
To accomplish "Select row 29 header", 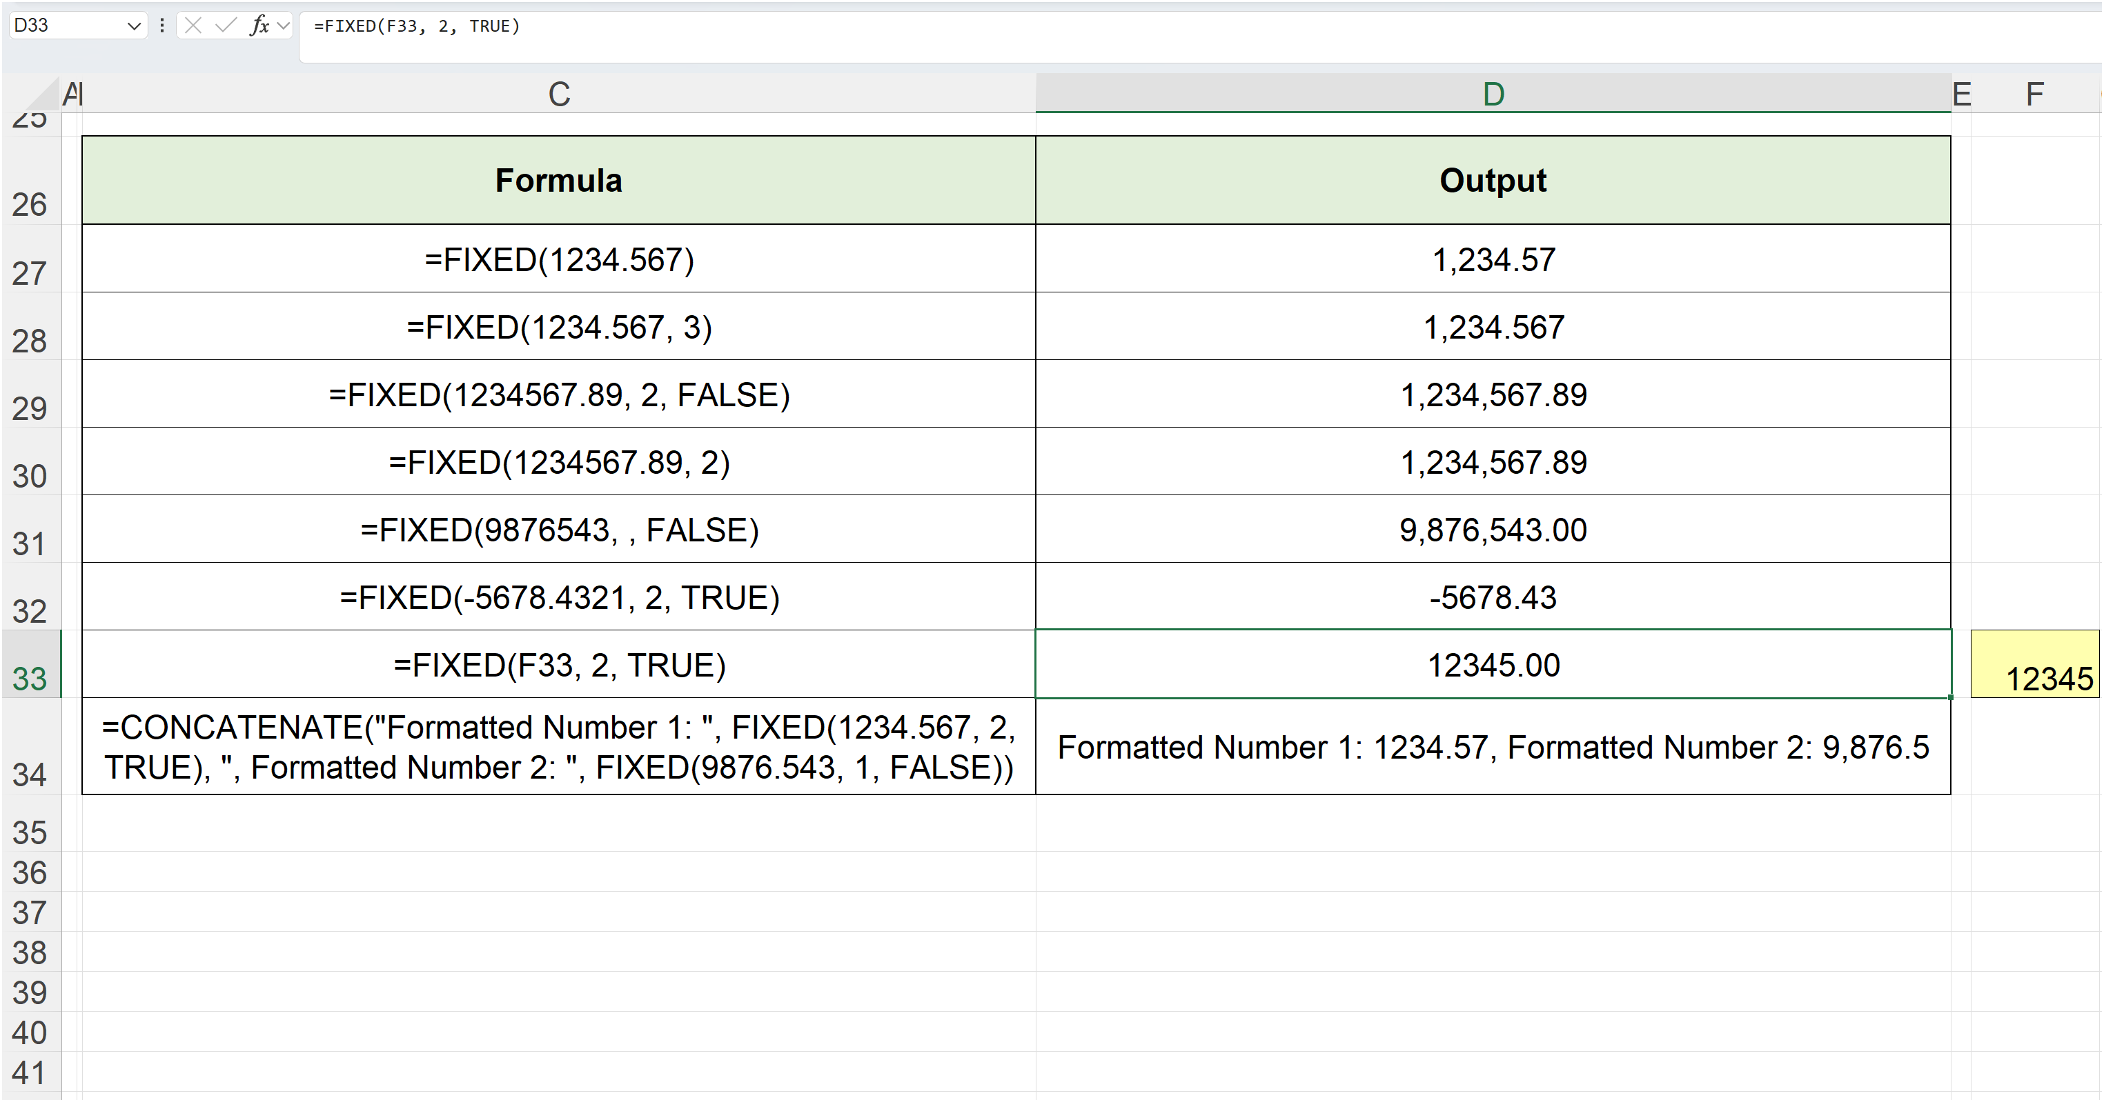I will (30, 394).
